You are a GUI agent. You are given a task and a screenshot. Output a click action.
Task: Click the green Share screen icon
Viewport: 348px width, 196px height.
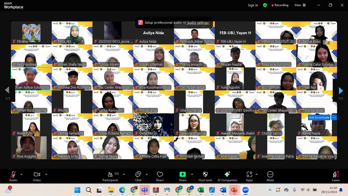pos(182,174)
